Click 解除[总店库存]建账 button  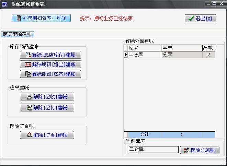50,55
